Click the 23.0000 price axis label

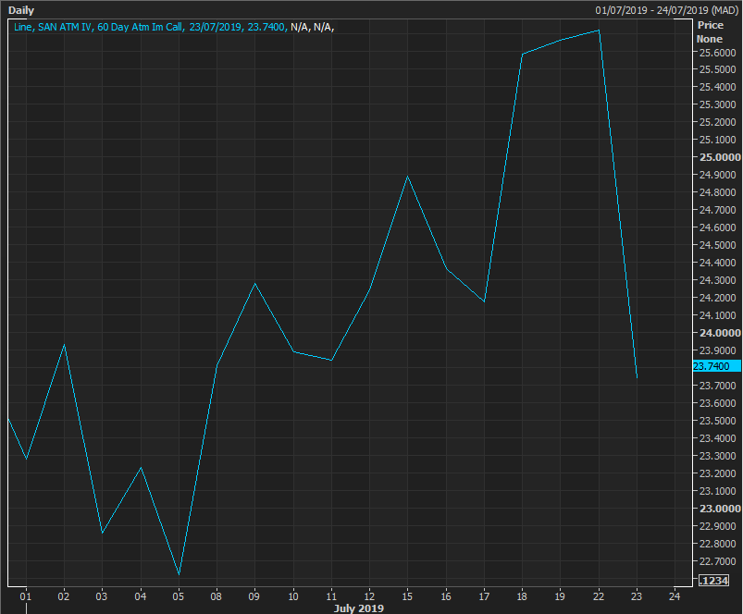point(719,509)
